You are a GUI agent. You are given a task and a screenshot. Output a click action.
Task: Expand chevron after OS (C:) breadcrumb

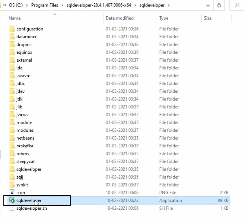27,6
